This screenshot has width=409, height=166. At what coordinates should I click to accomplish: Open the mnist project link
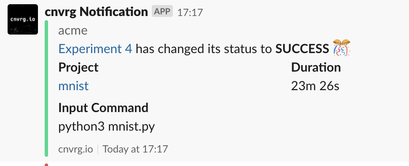pos(73,86)
